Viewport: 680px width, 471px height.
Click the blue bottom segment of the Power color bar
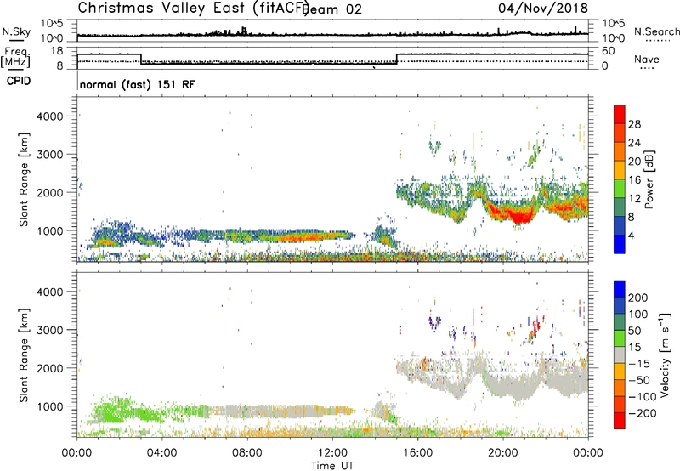(x=620, y=244)
